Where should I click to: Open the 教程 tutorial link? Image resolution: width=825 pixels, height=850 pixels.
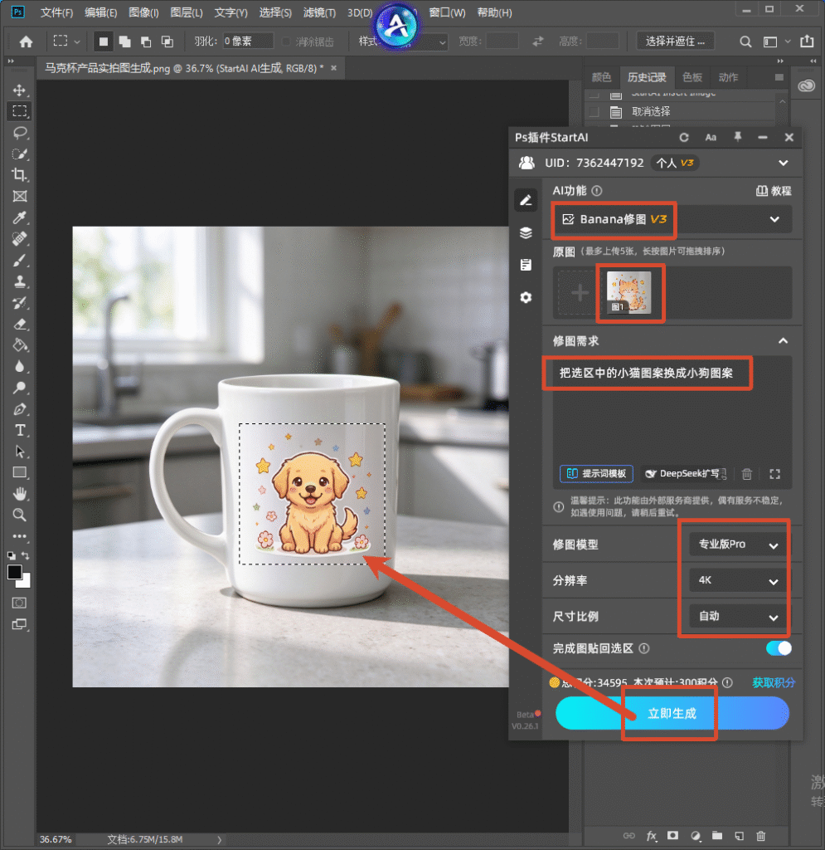point(774,191)
